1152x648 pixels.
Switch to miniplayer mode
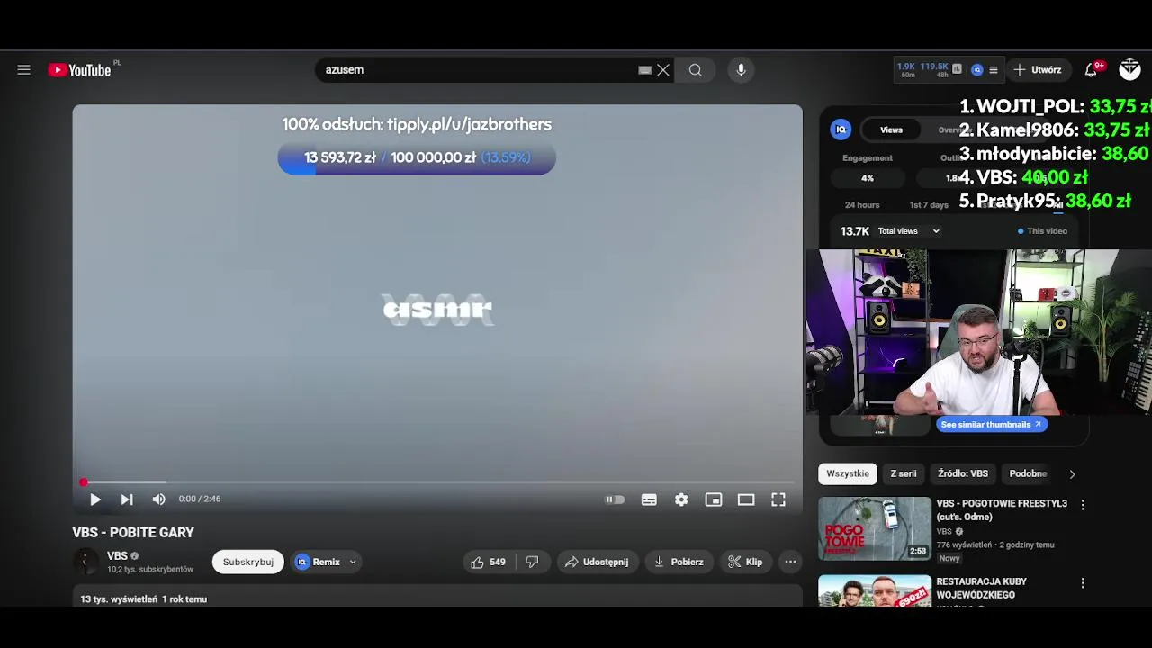click(714, 499)
